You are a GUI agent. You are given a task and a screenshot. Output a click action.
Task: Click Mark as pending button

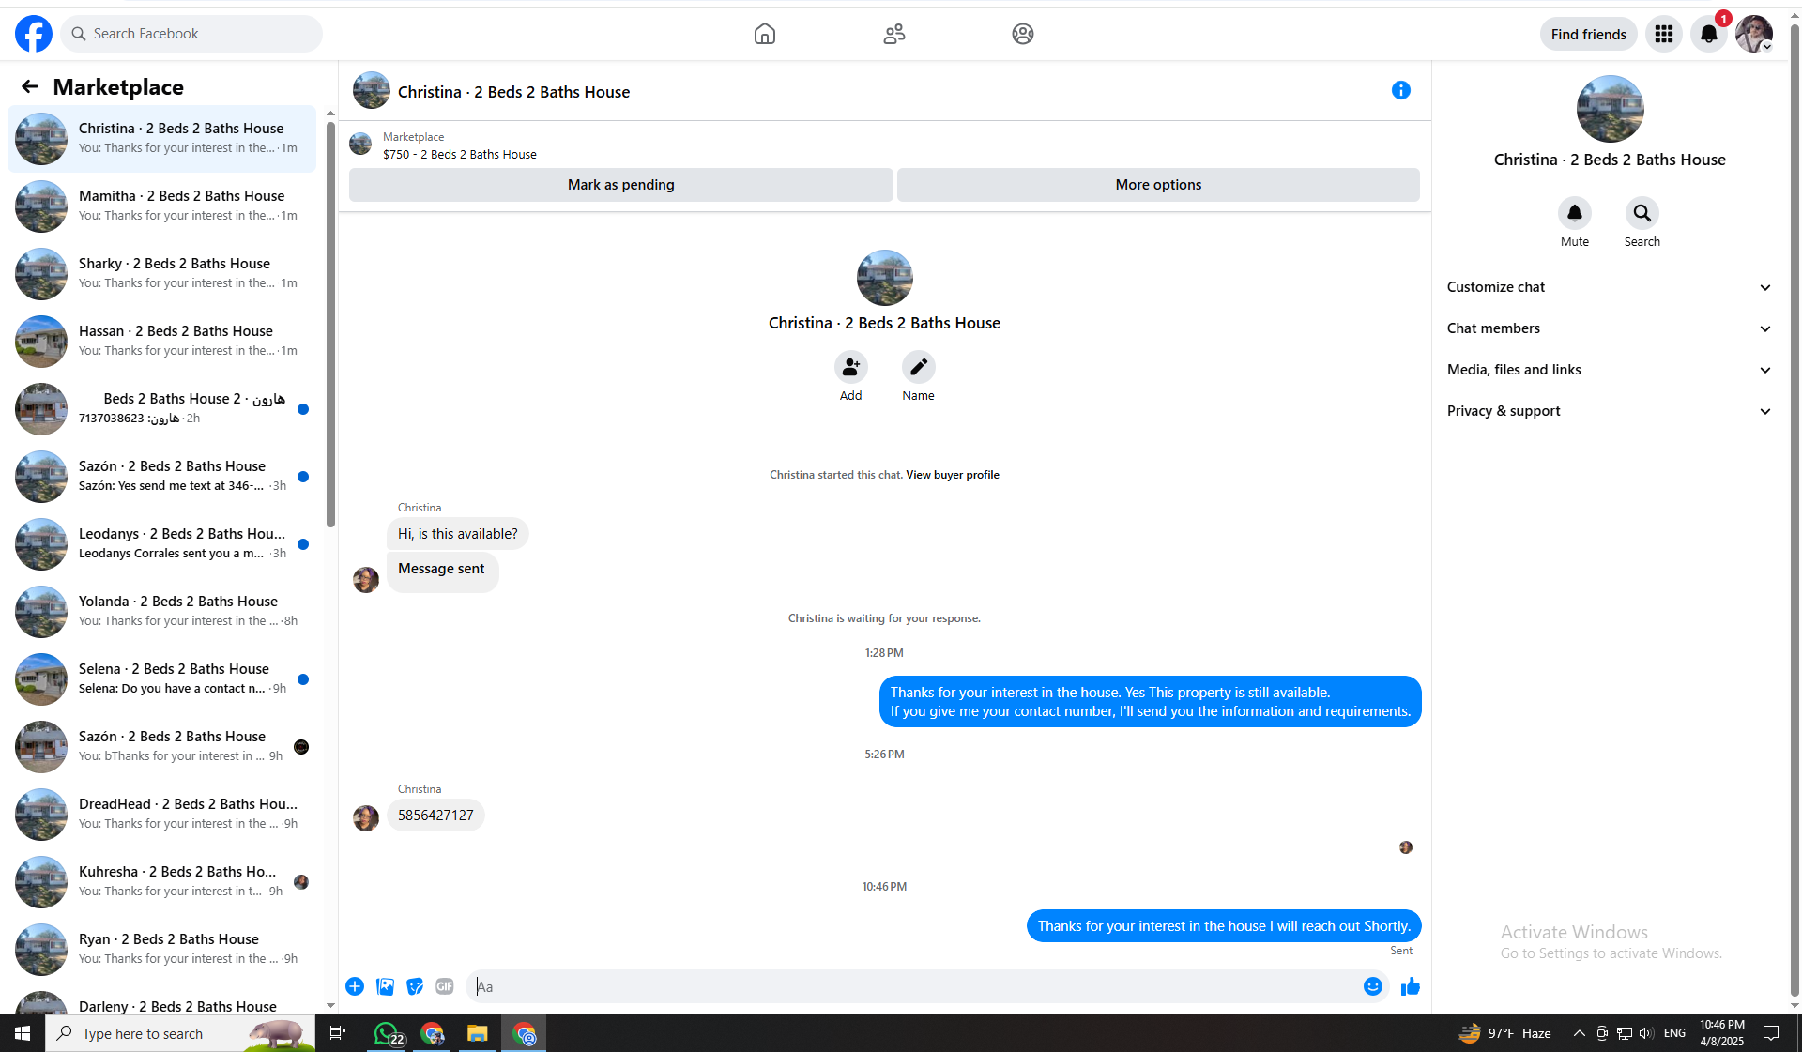(620, 185)
